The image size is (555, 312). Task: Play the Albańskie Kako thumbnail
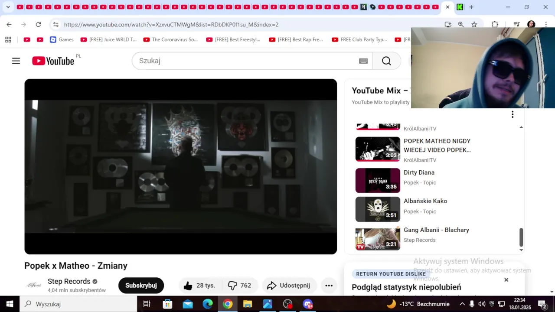378,209
